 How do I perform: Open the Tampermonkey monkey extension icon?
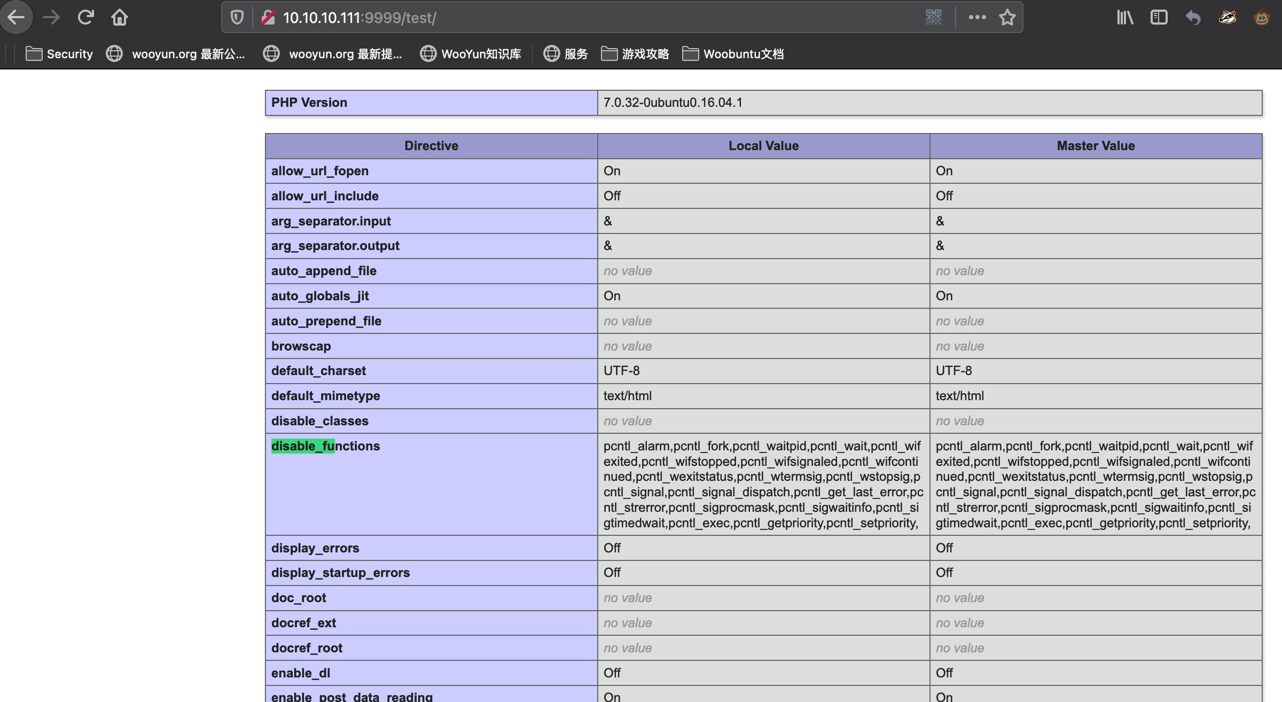[x=1262, y=18]
